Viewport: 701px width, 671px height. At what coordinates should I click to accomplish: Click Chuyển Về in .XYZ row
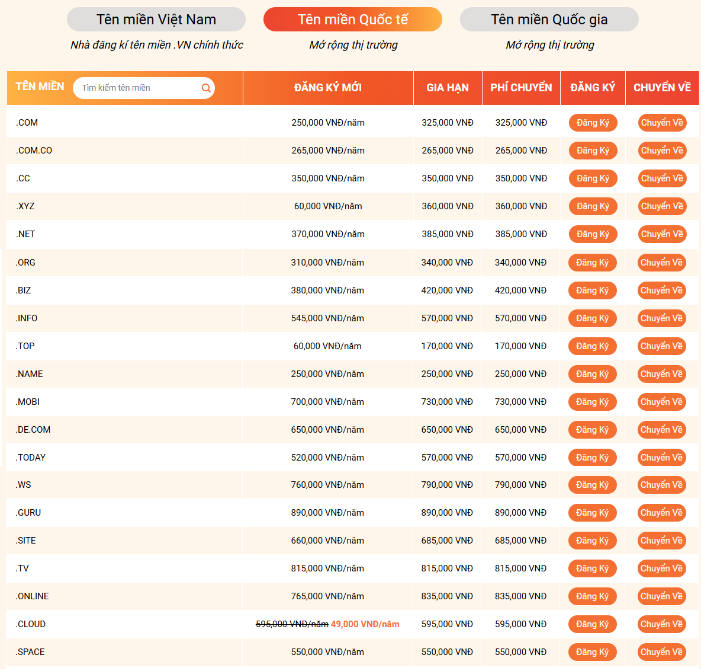[x=662, y=206]
